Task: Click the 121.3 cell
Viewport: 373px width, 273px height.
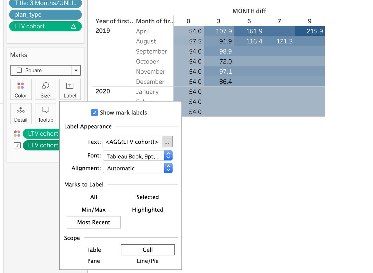Action: coord(279,41)
